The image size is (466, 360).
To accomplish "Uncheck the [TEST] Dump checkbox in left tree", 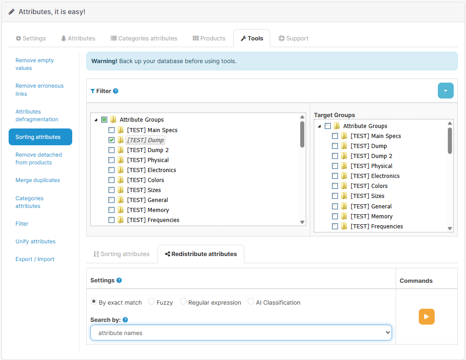I will pyautogui.click(x=111, y=140).
